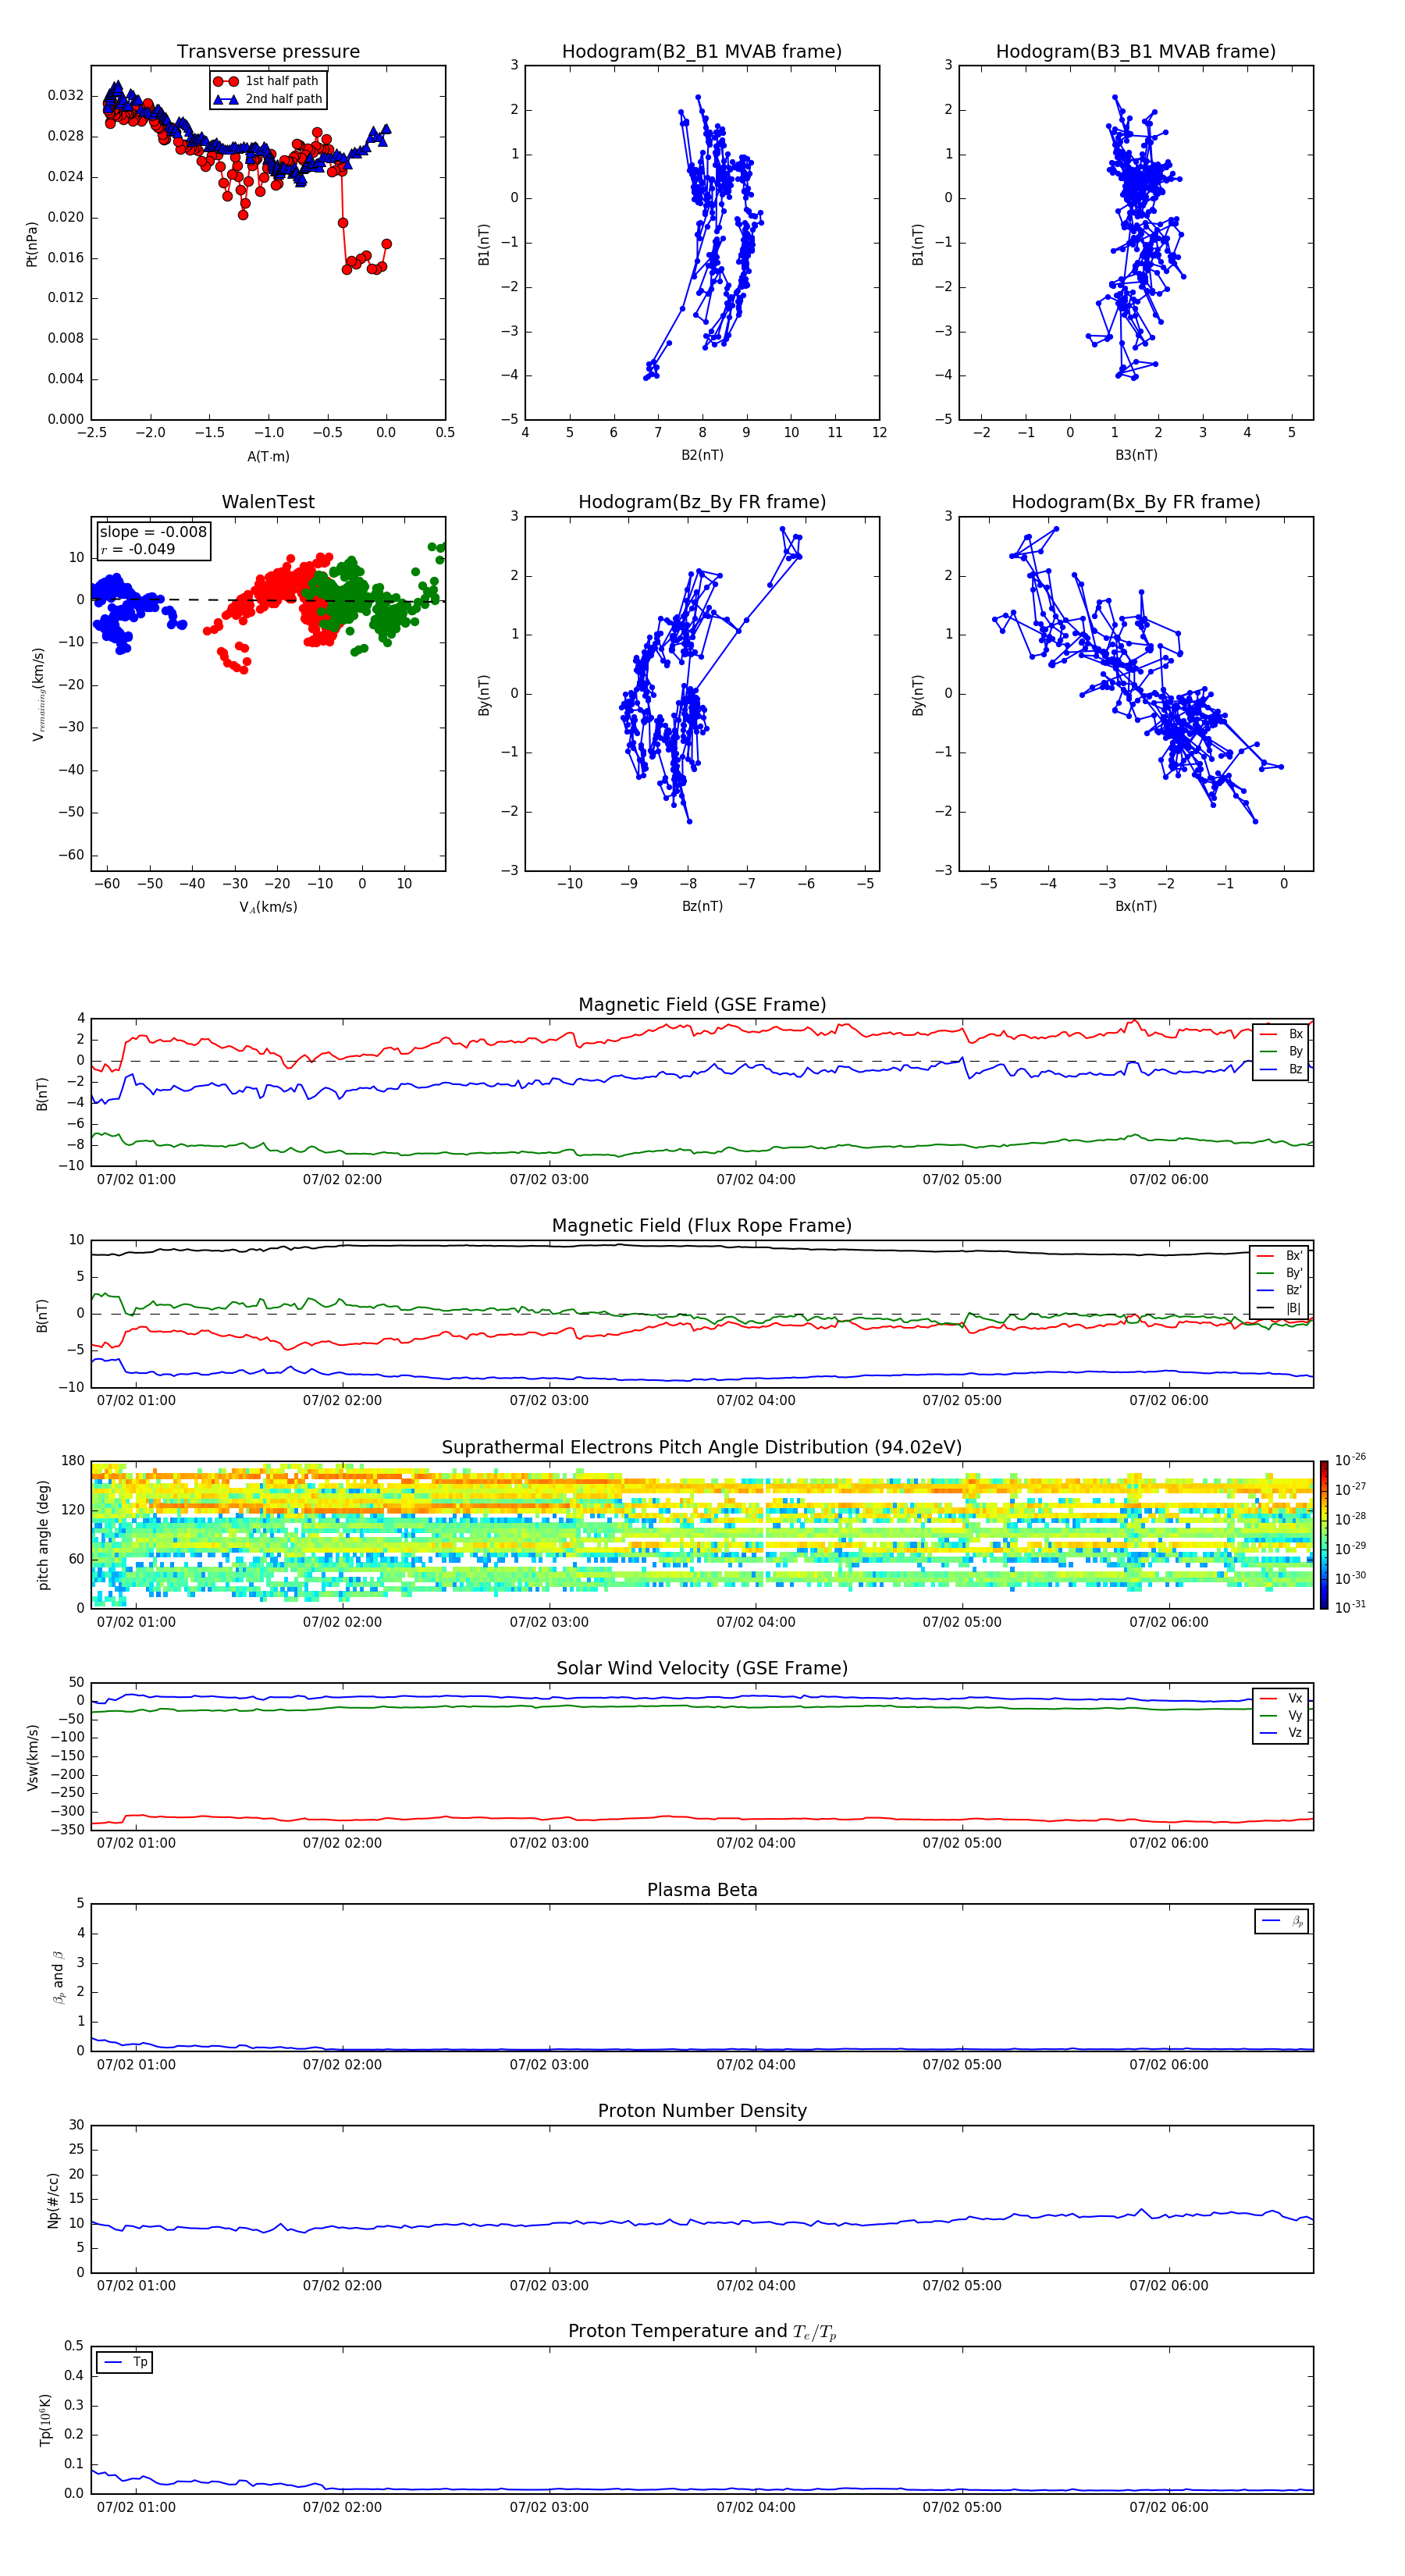Click the By' entry in Flux Rope legend
Screen dimensions: 1405x2576
tap(1280, 1273)
